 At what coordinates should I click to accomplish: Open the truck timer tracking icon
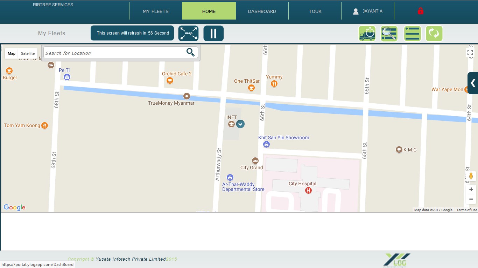tap(367, 33)
